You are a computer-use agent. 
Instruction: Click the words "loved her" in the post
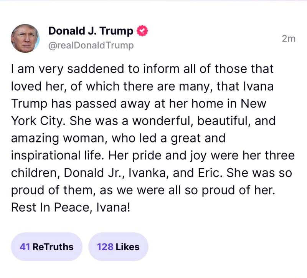tap(37, 87)
